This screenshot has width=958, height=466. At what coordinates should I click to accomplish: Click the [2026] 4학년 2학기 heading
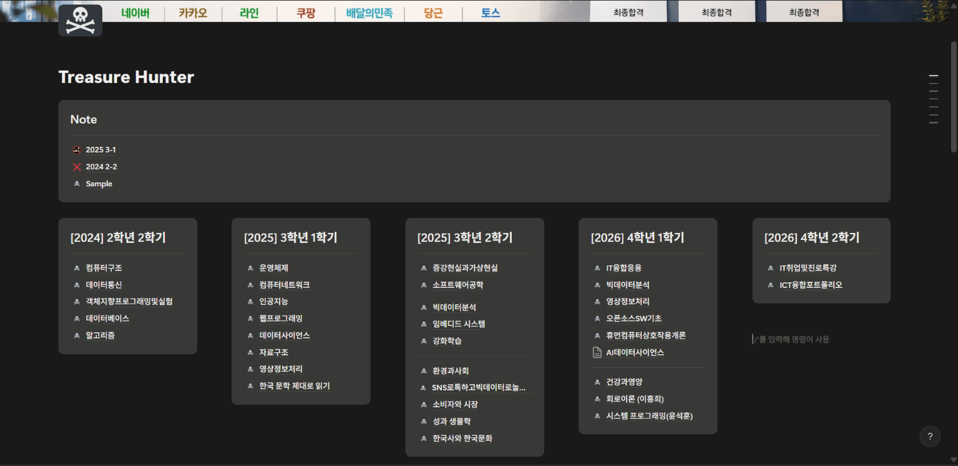point(812,237)
